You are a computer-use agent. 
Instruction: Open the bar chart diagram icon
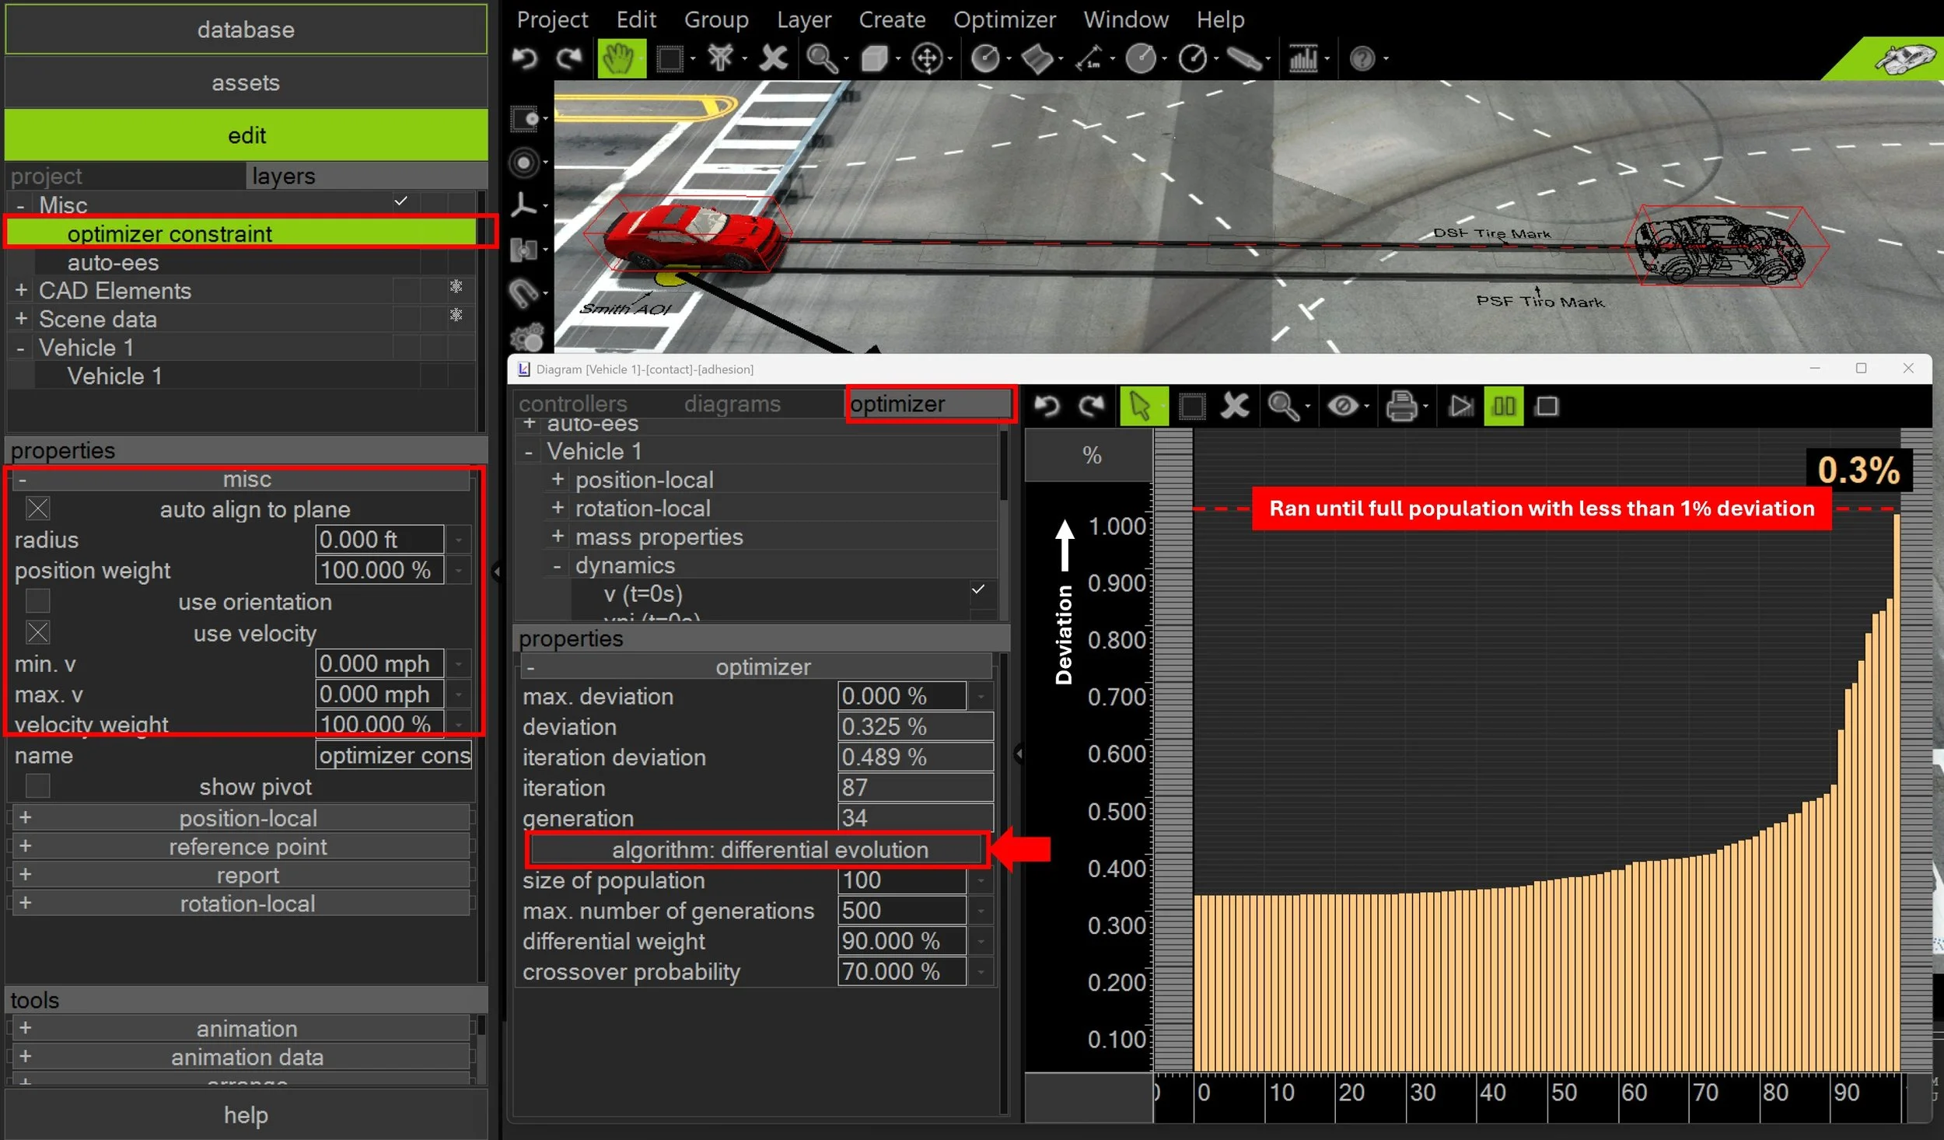click(1303, 58)
